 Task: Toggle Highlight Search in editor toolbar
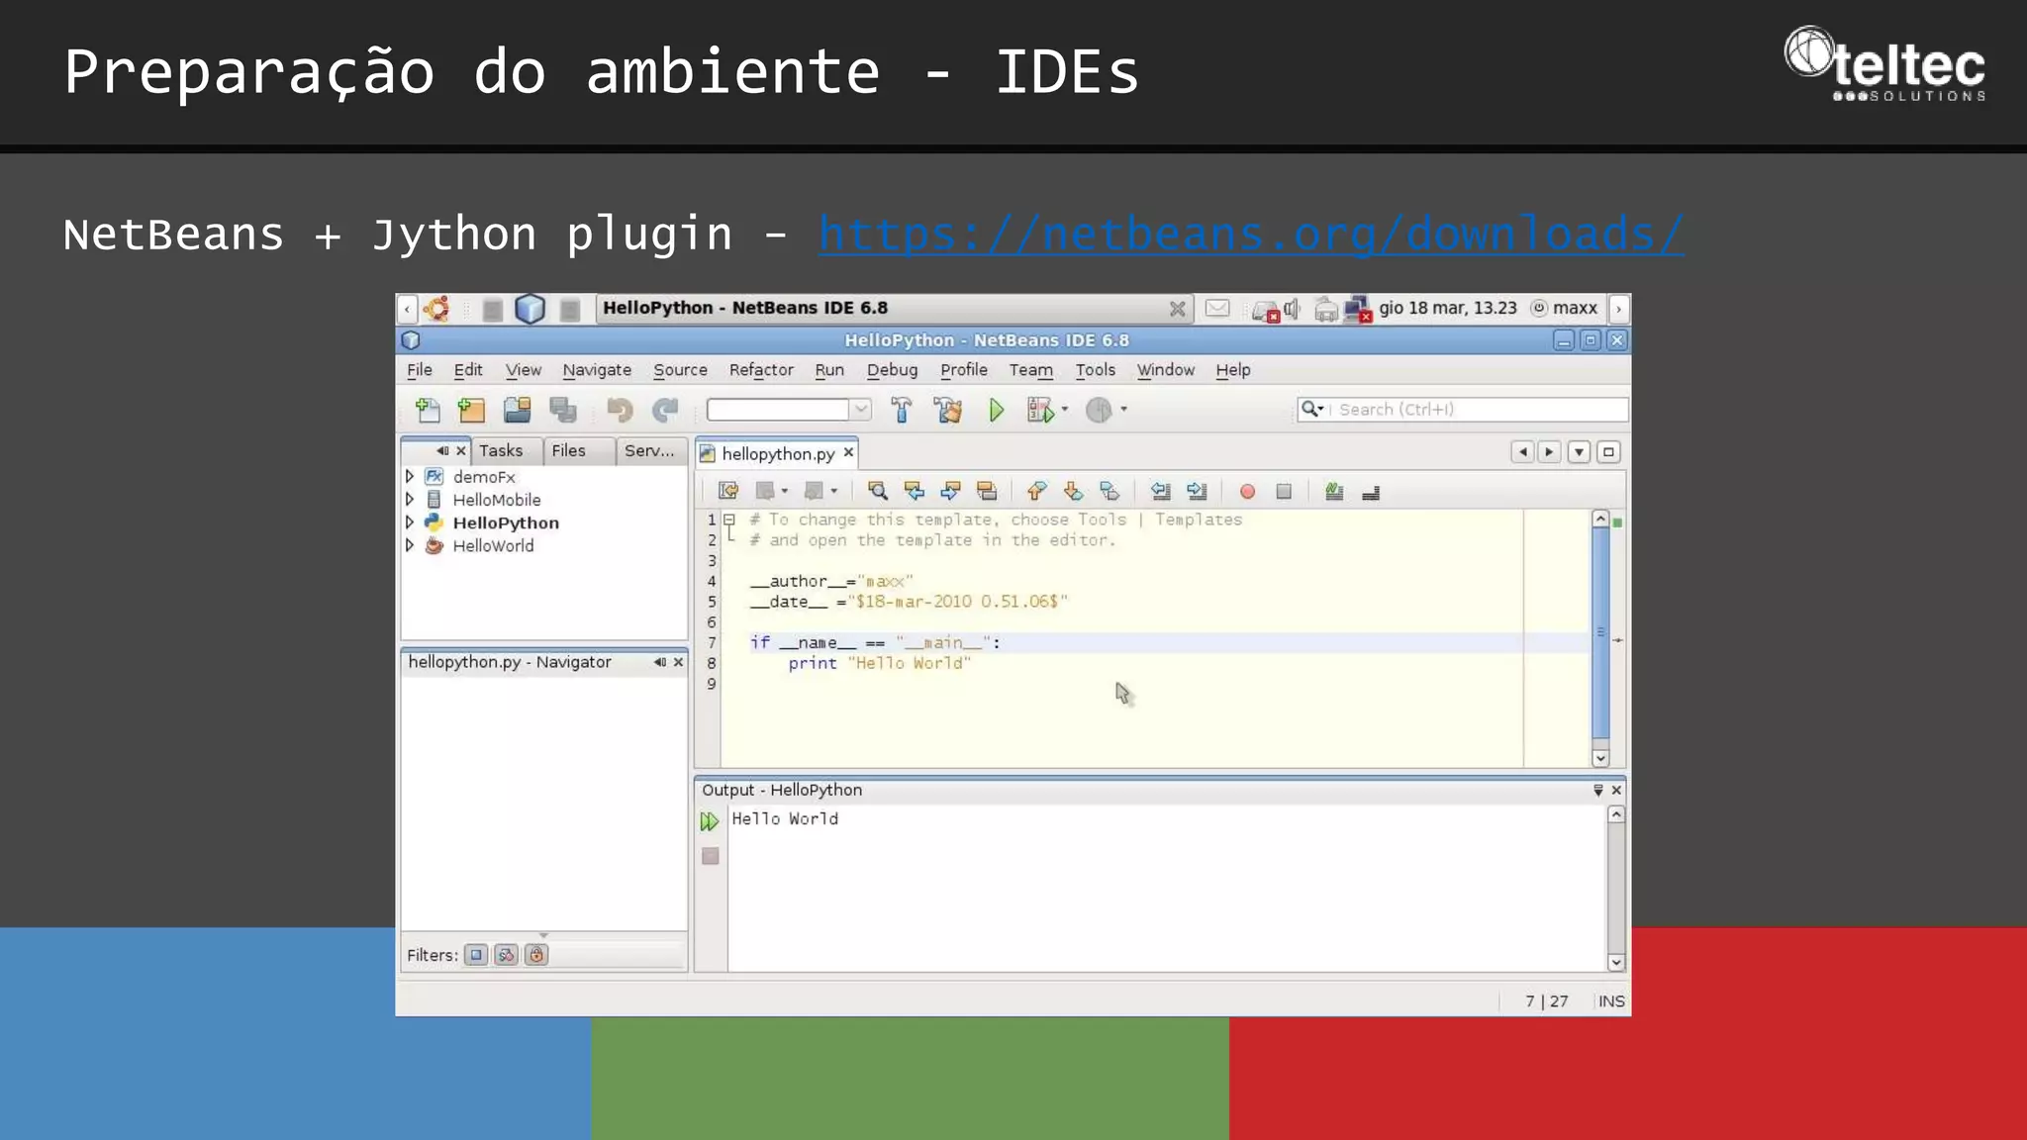pos(986,491)
